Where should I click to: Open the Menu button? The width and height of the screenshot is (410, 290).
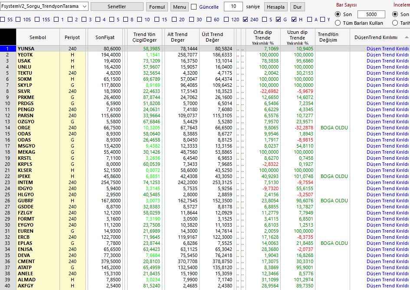[x=179, y=7]
